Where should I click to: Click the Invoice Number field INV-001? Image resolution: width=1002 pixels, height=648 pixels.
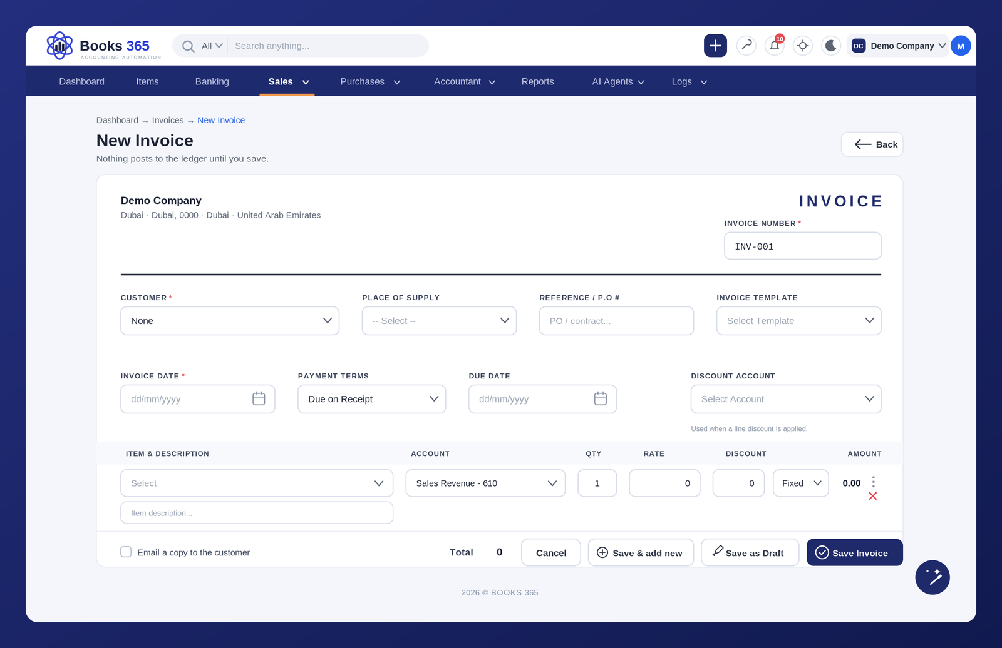coord(803,246)
